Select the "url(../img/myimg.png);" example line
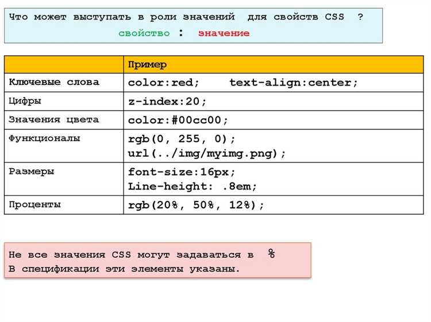 click(x=207, y=154)
